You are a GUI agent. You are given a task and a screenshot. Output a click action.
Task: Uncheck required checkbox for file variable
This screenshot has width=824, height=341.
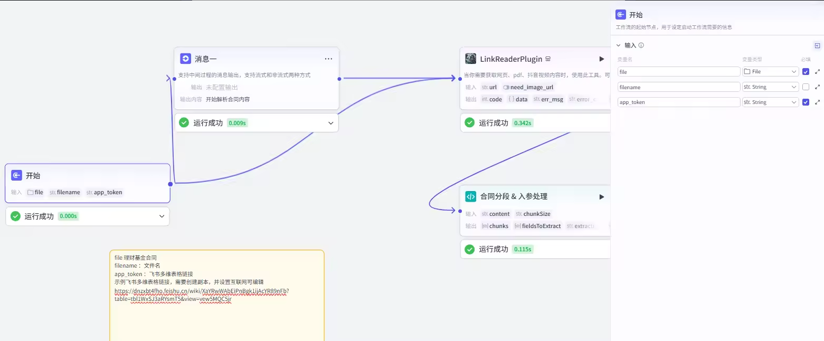pyautogui.click(x=806, y=71)
